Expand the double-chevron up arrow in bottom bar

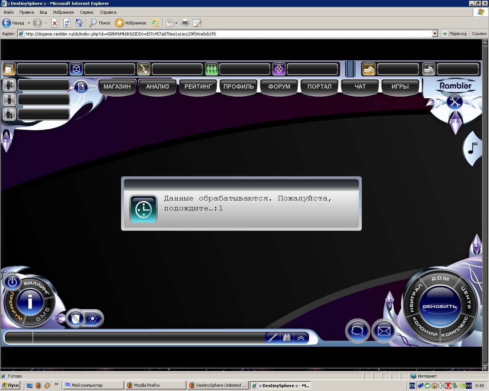[x=301, y=338]
